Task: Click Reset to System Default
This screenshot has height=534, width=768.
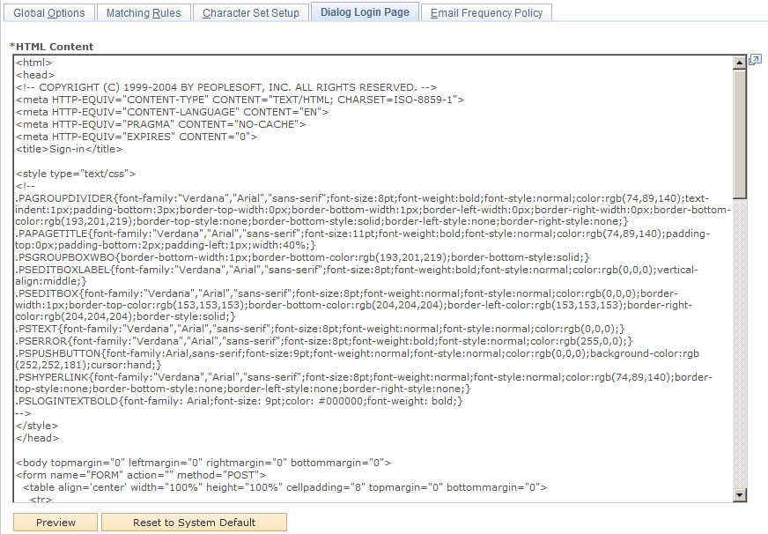Action: [x=194, y=522]
